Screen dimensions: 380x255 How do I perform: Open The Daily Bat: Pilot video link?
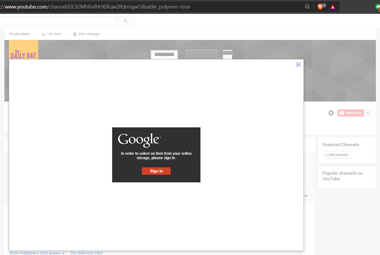(x=87, y=253)
